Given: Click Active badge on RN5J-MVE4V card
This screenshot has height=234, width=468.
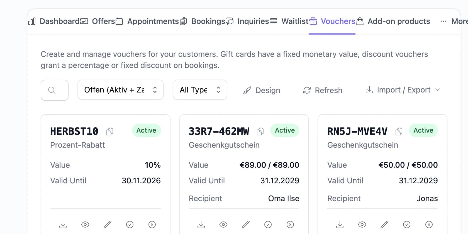Looking at the screenshot, I should click(423, 130).
